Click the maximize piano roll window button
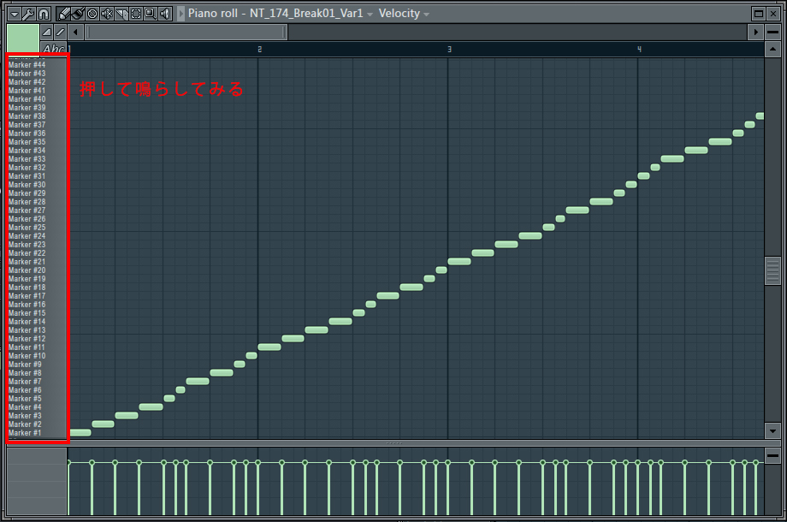 (x=759, y=14)
